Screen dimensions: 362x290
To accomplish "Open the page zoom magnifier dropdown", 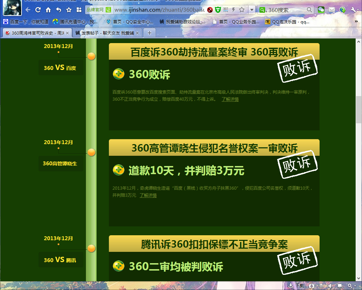I will pyautogui.click(x=352, y=286).
